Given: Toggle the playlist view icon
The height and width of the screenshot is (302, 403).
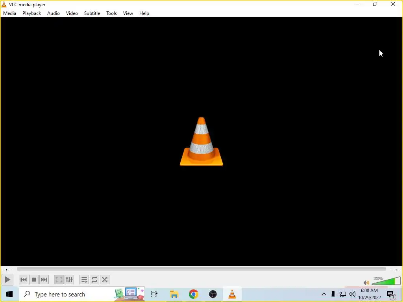Looking at the screenshot, I should point(84,280).
